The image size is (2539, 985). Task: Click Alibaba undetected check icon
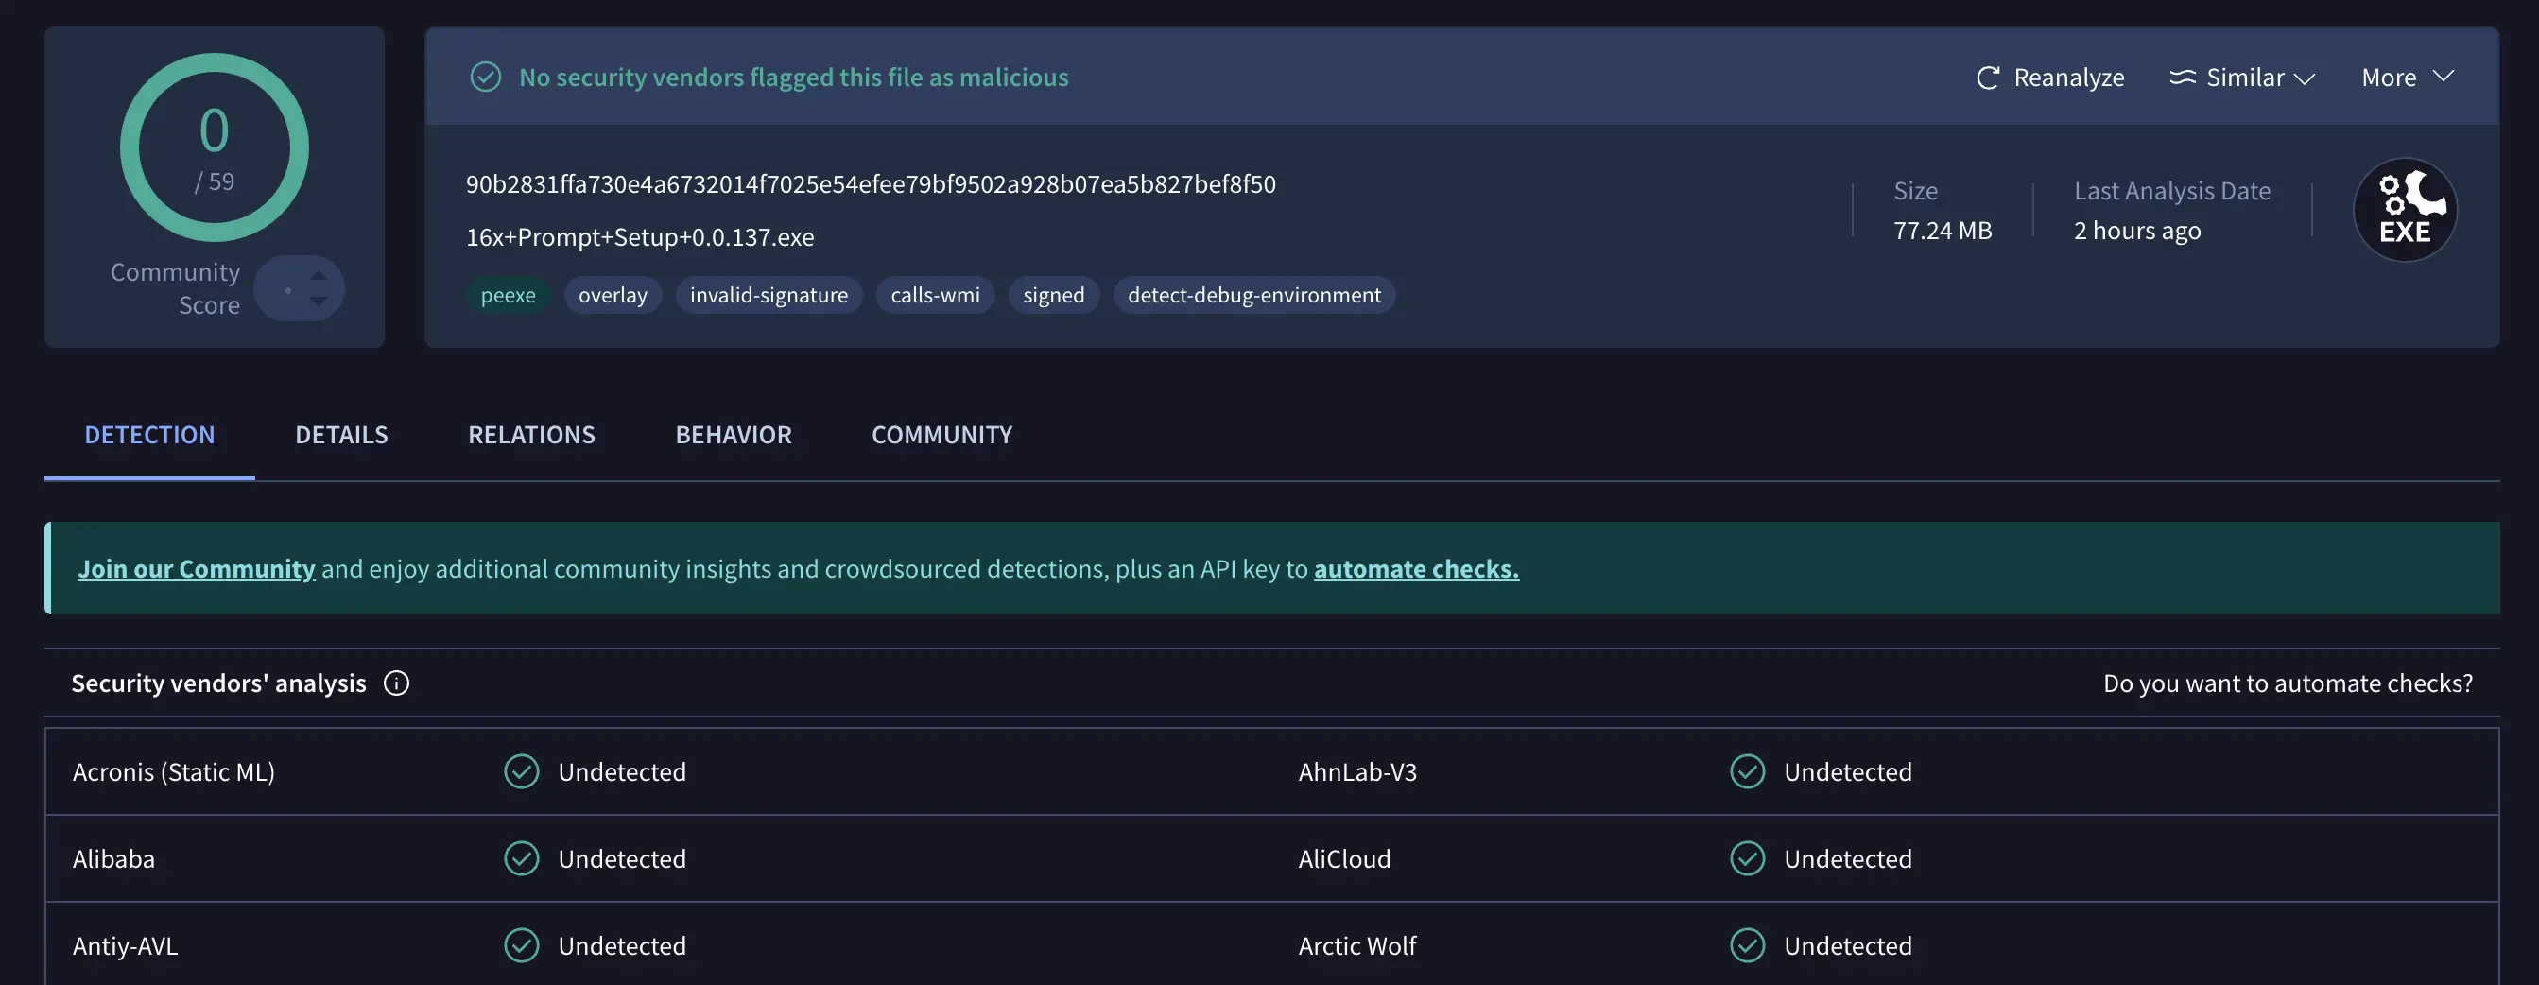point(522,858)
